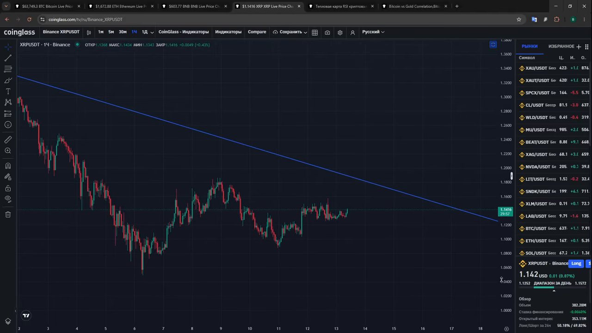The width and height of the screenshot is (592, 333).
Task: Select the 1Д timeframe
Action: [145, 32]
